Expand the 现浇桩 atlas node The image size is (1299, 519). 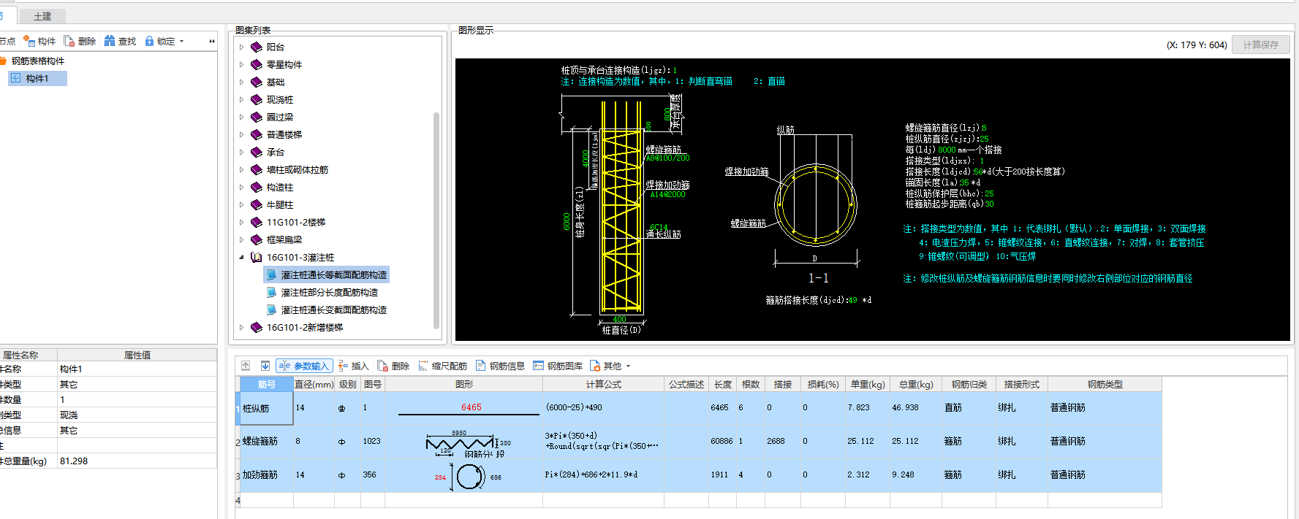pos(241,99)
